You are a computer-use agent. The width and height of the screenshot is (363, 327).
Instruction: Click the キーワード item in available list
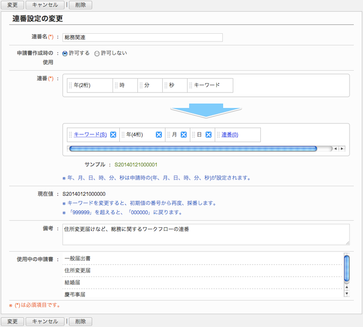(210, 85)
